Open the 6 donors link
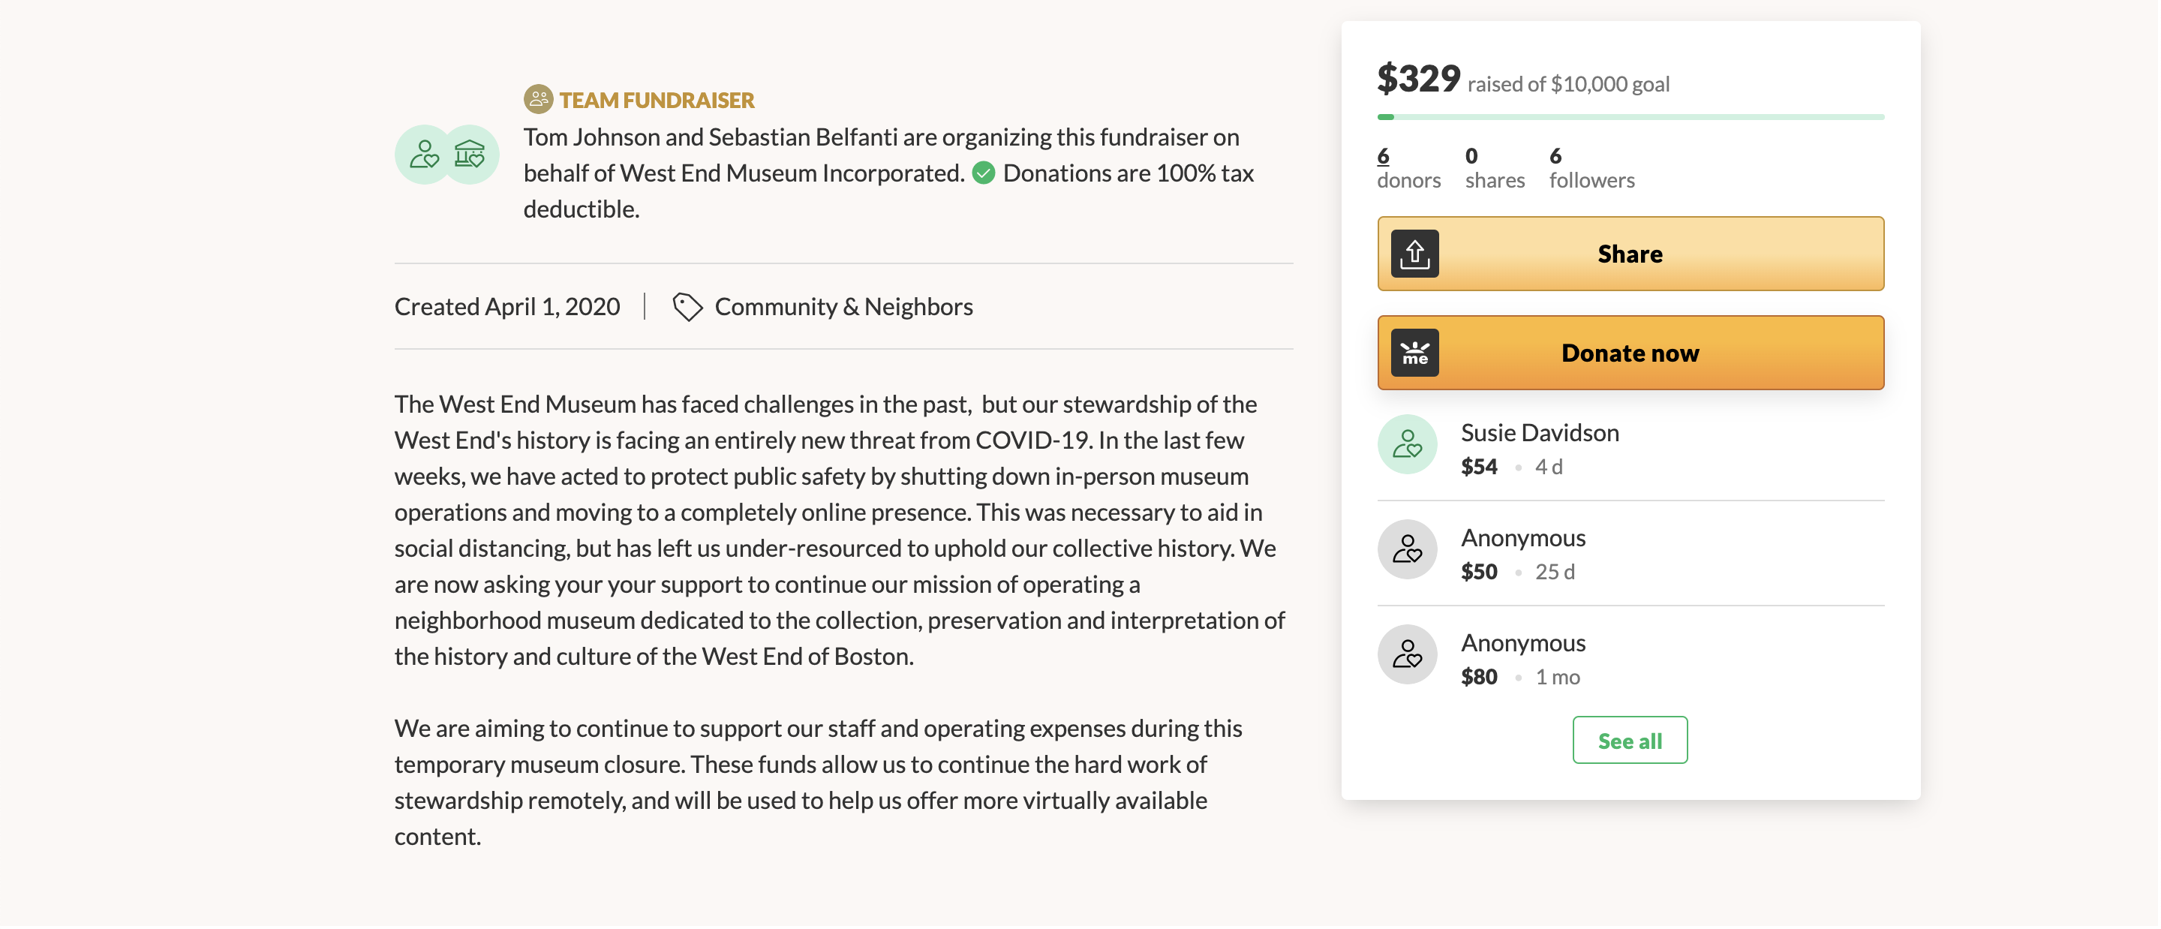2161x929 pixels. [1384, 156]
